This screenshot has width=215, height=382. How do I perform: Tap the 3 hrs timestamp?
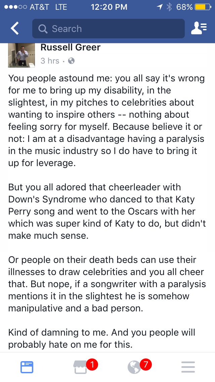click(50, 61)
